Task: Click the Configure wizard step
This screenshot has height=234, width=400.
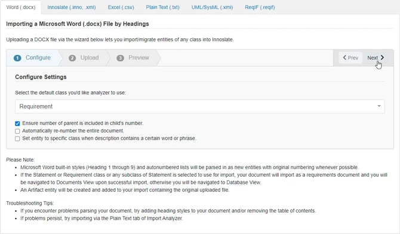Action: coord(32,58)
